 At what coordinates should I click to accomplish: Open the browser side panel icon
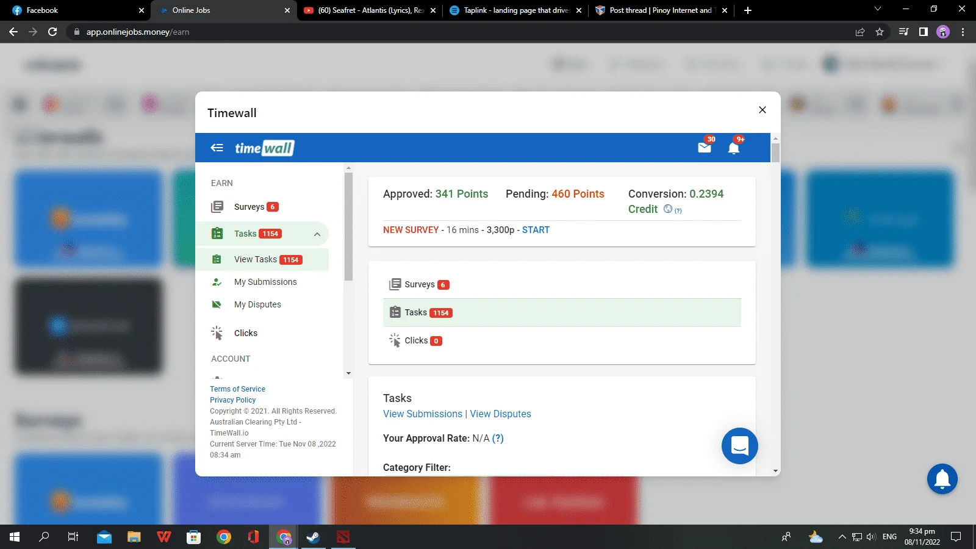tap(924, 32)
